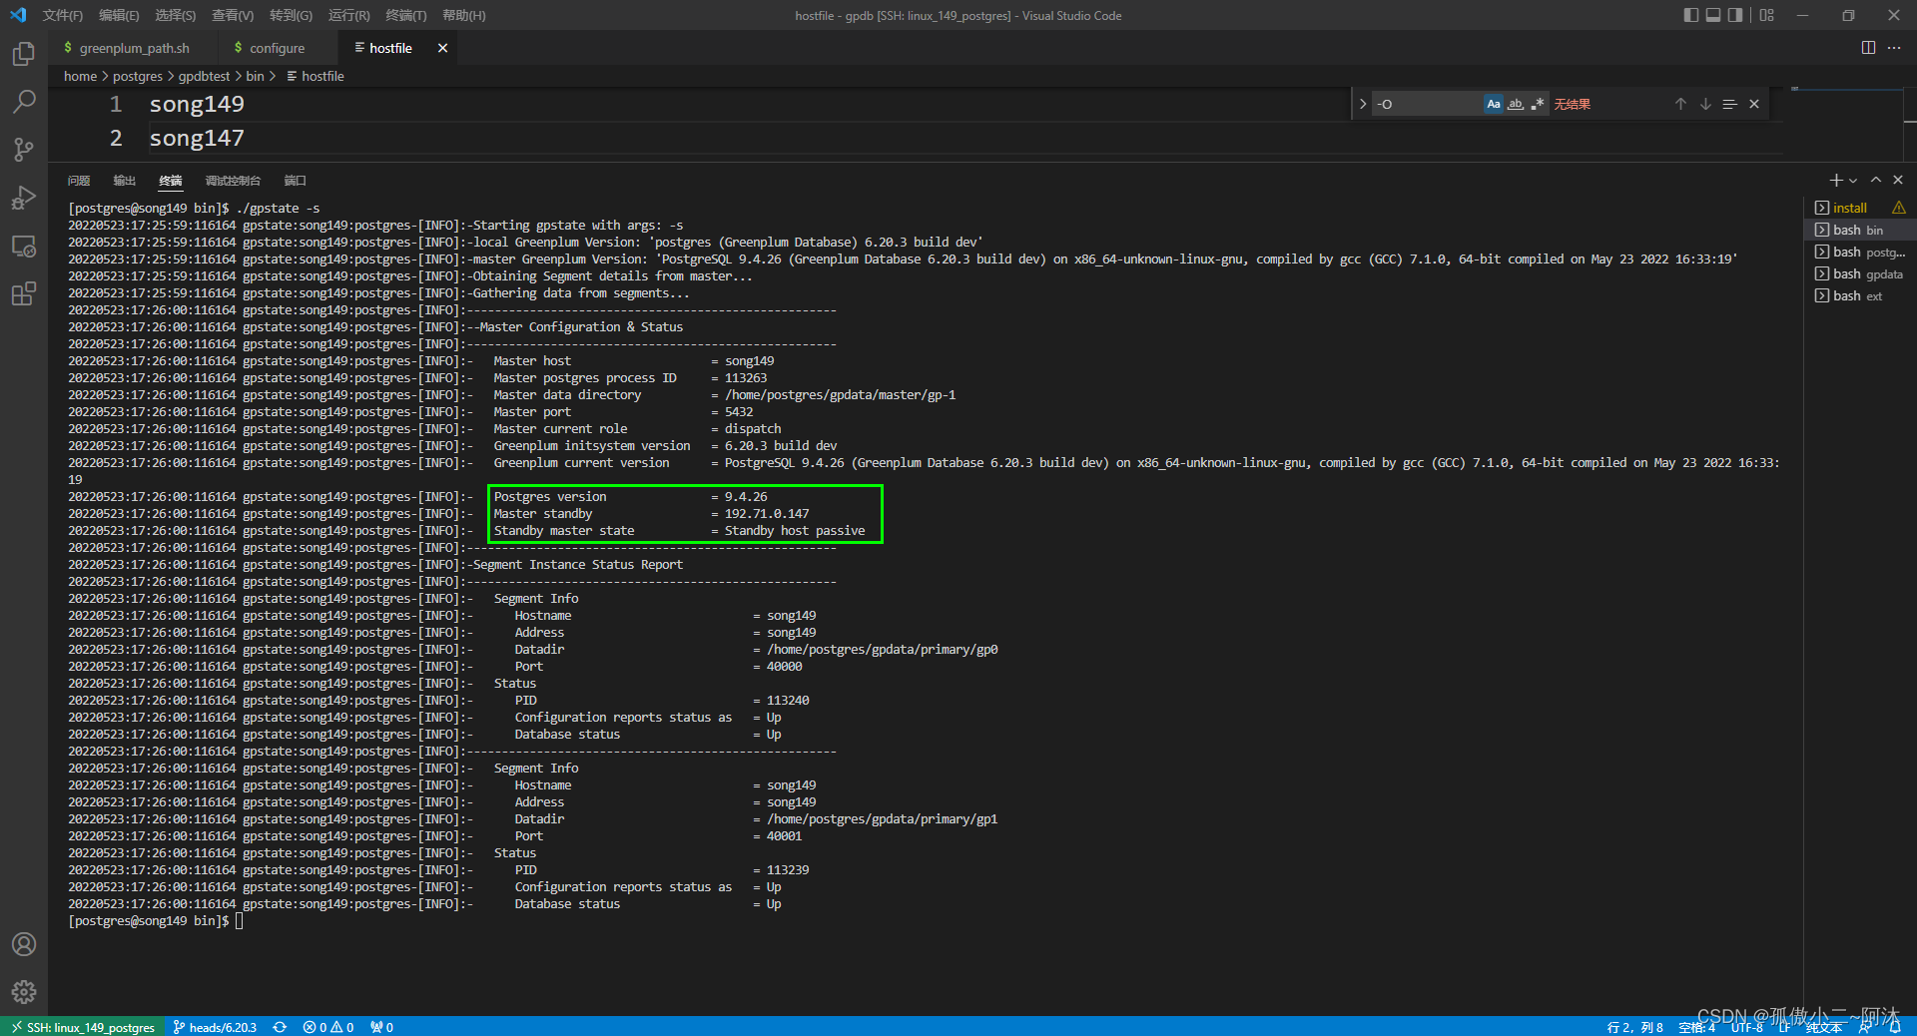Click heads/6.20.3 branch in status bar

coord(215,1027)
